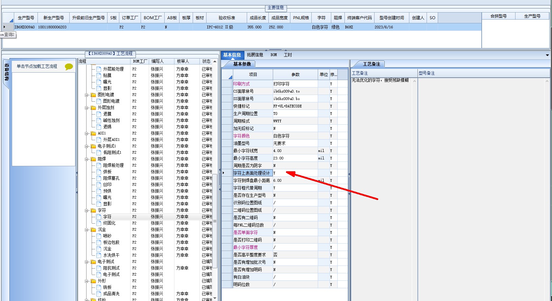The height and width of the screenshot is (301, 552).
Task: Collapse the 图形电镀 tree node
Action: point(87,95)
